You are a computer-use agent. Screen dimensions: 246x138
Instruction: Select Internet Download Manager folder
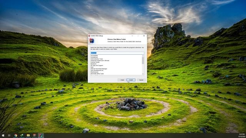click(99, 69)
